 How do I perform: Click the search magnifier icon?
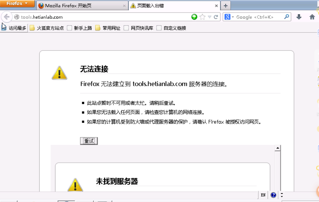point(287,17)
